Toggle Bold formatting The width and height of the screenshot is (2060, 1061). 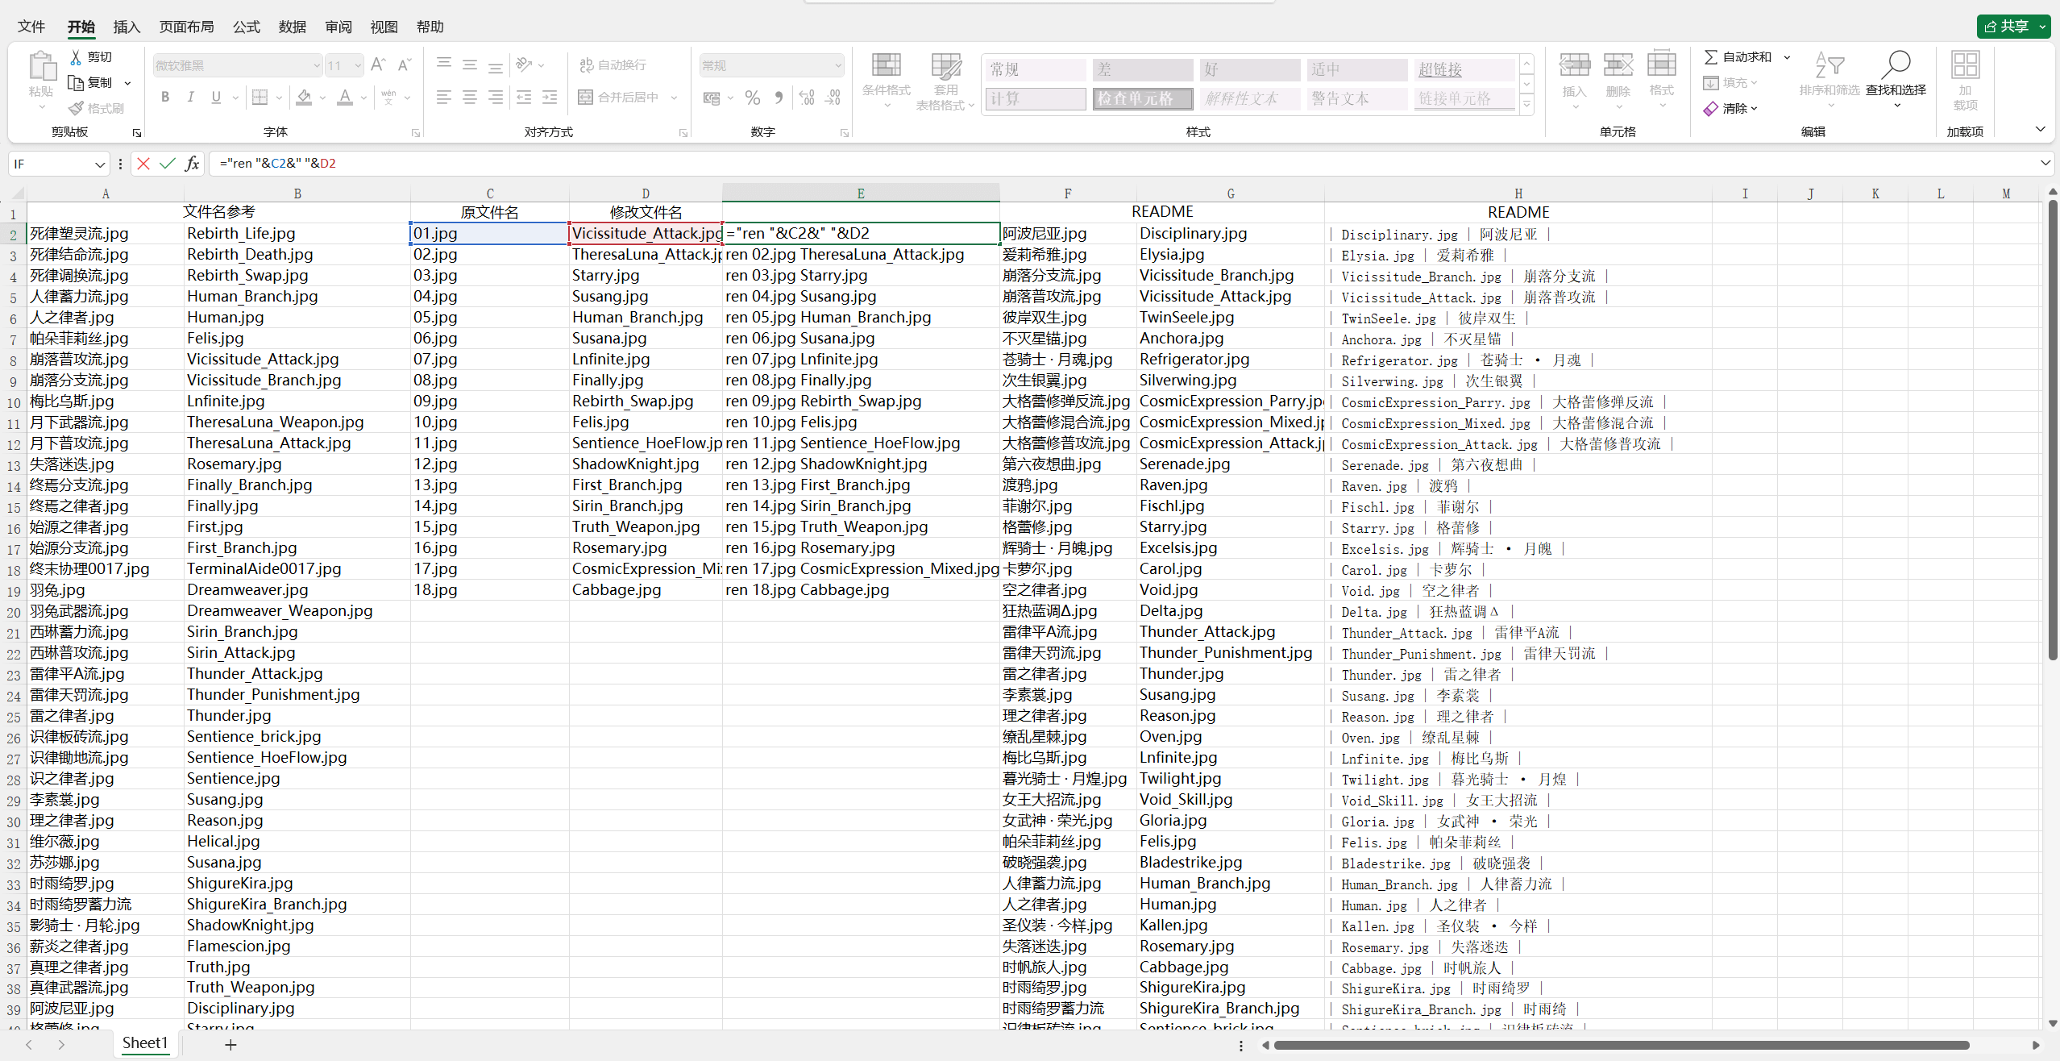coord(165,98)
